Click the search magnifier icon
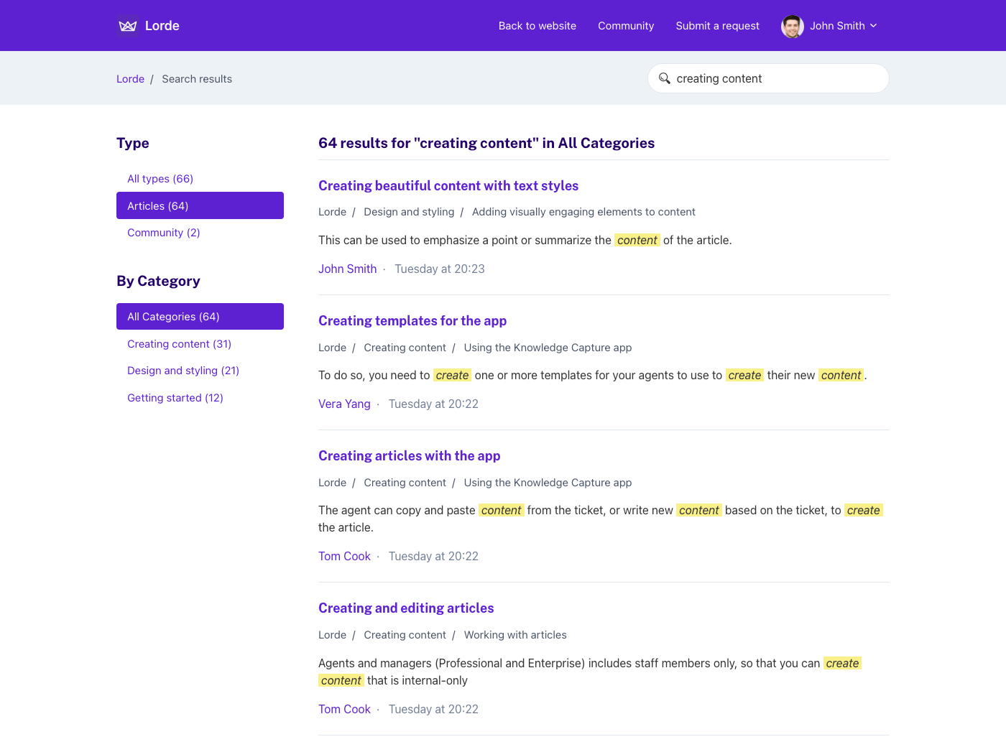 (664, 78)
